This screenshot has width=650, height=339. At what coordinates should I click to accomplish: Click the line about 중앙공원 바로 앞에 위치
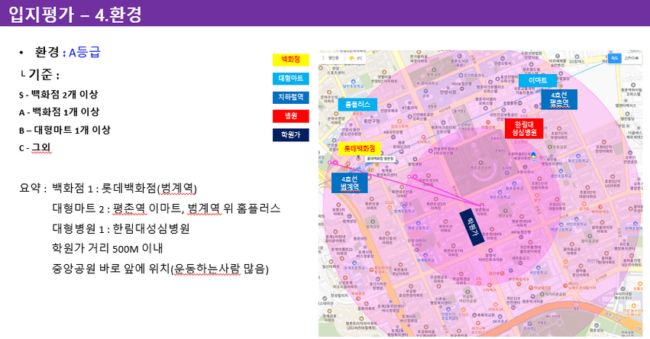tap(160, 269)
